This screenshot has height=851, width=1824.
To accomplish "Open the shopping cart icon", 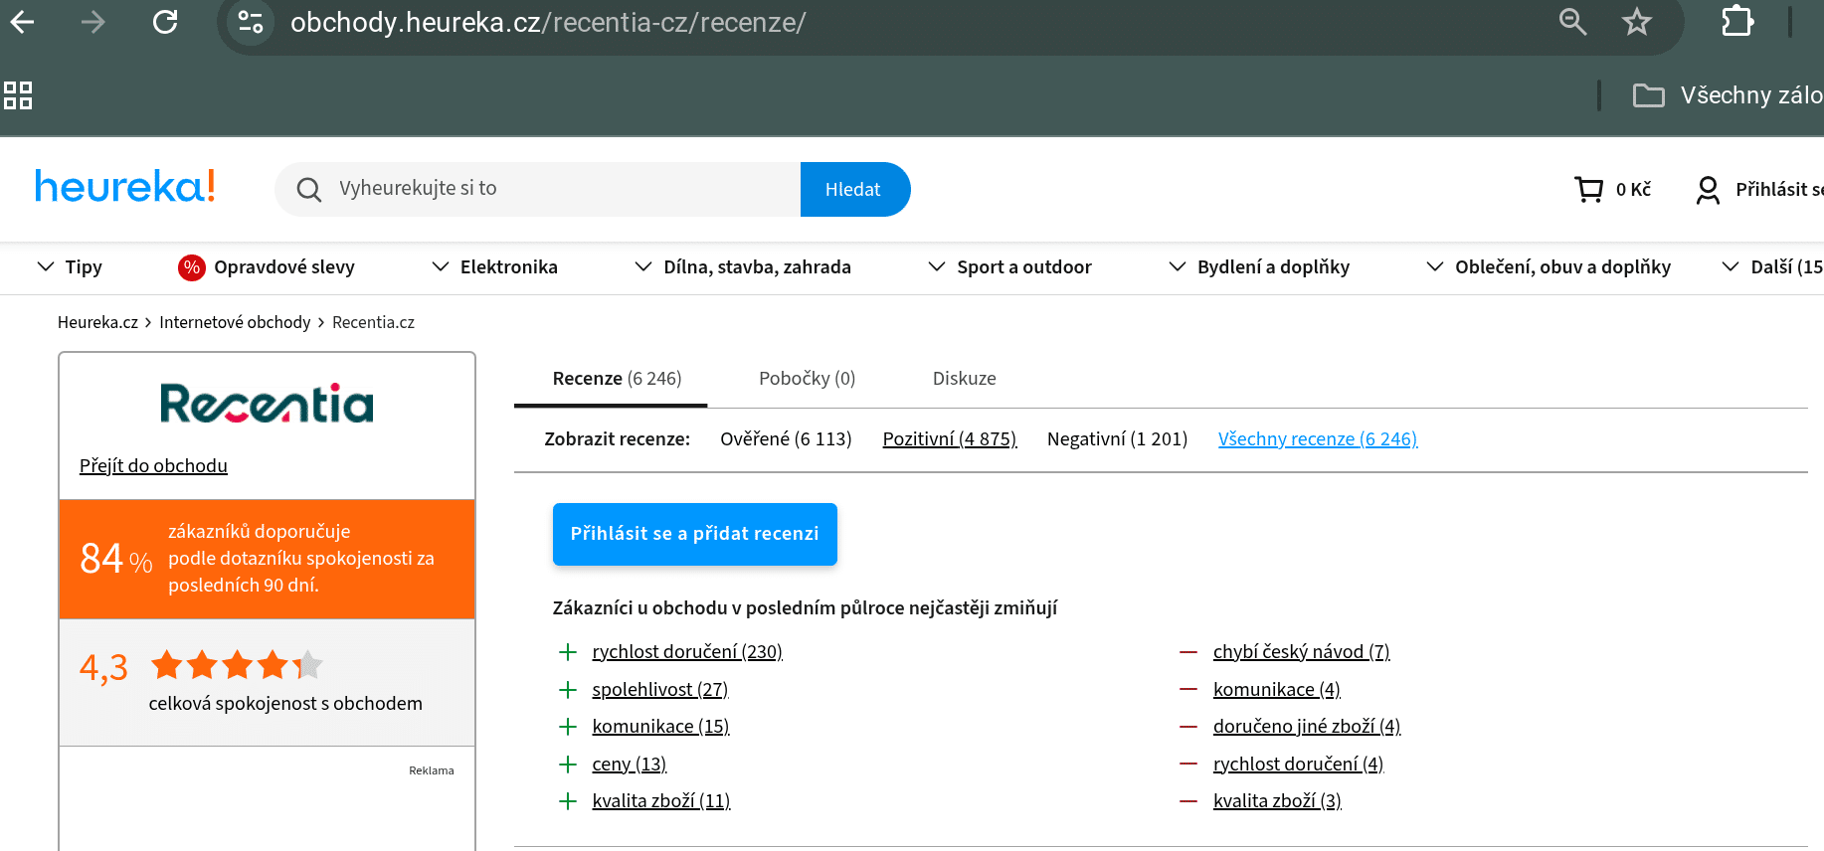I will coord(1589,189).
